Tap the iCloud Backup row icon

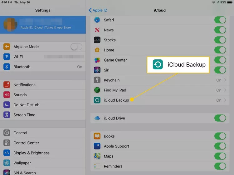coord(97,100)
